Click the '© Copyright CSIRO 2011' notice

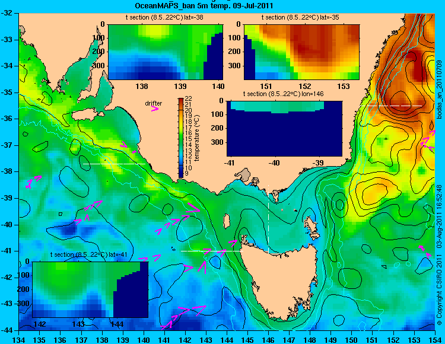(x=439, y=287)
